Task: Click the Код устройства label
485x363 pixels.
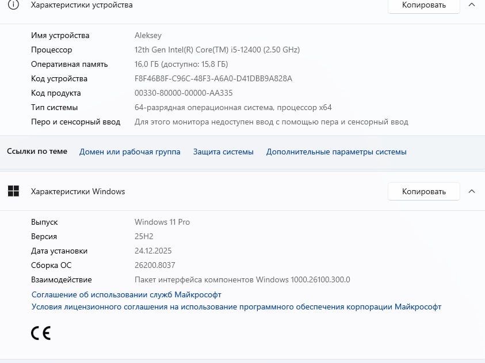Action: pos(59,78)
